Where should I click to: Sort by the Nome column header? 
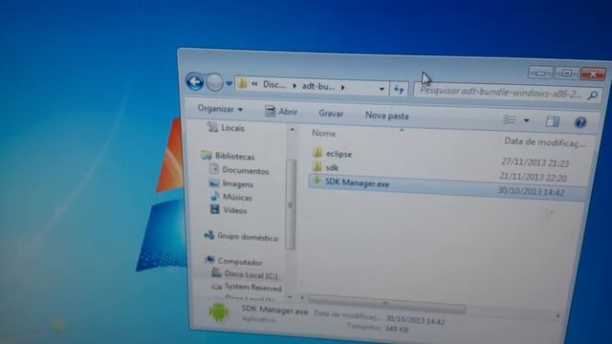(323, 134)
